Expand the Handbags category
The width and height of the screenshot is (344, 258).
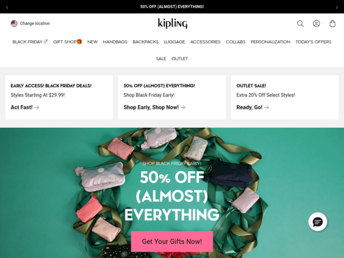click(x=115, y=42)
